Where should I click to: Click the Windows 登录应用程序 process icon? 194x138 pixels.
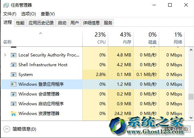[14, 84]
